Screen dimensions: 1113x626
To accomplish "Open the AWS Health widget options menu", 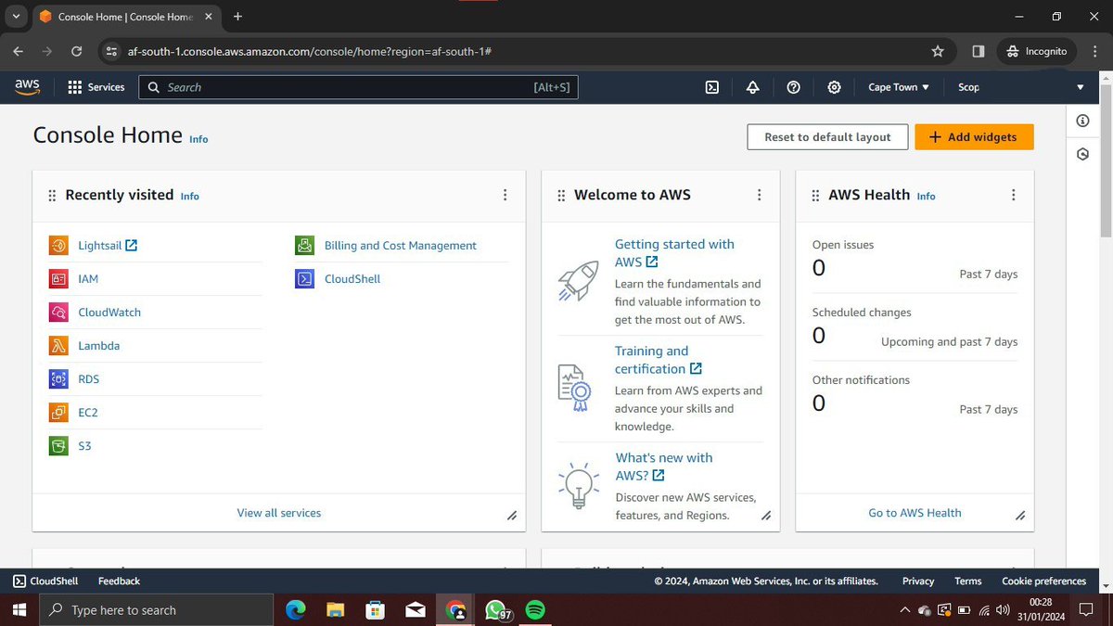I will coord(1013,195).
